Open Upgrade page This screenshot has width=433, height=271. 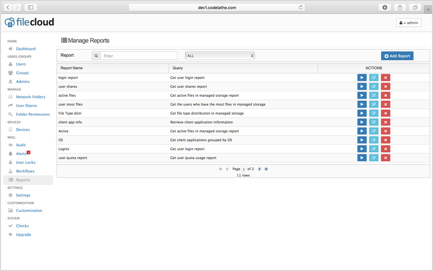tap(24, 235)
